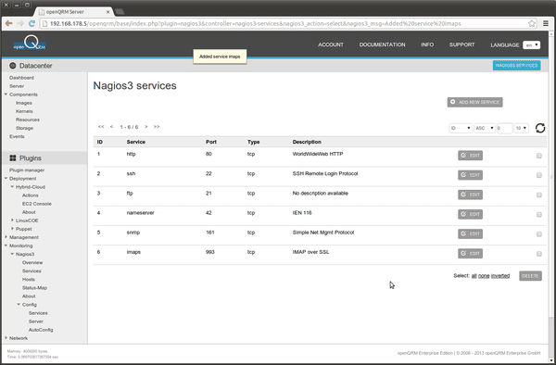The image size is (556, 365).
Task: Click the browser forward arrow
Action: coord(20,23)
